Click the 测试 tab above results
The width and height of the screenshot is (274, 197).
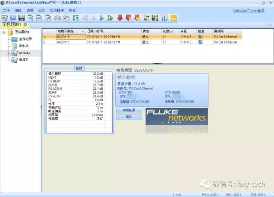coord(79,68)
